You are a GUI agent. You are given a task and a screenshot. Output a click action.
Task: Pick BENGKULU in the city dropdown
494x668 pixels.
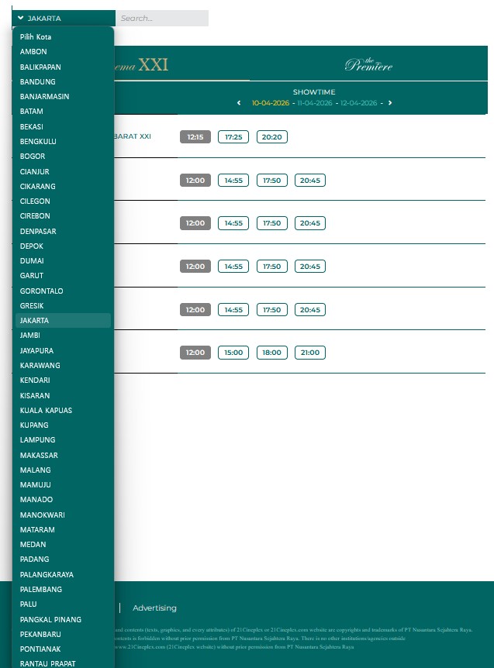click(x=63, y=141)
